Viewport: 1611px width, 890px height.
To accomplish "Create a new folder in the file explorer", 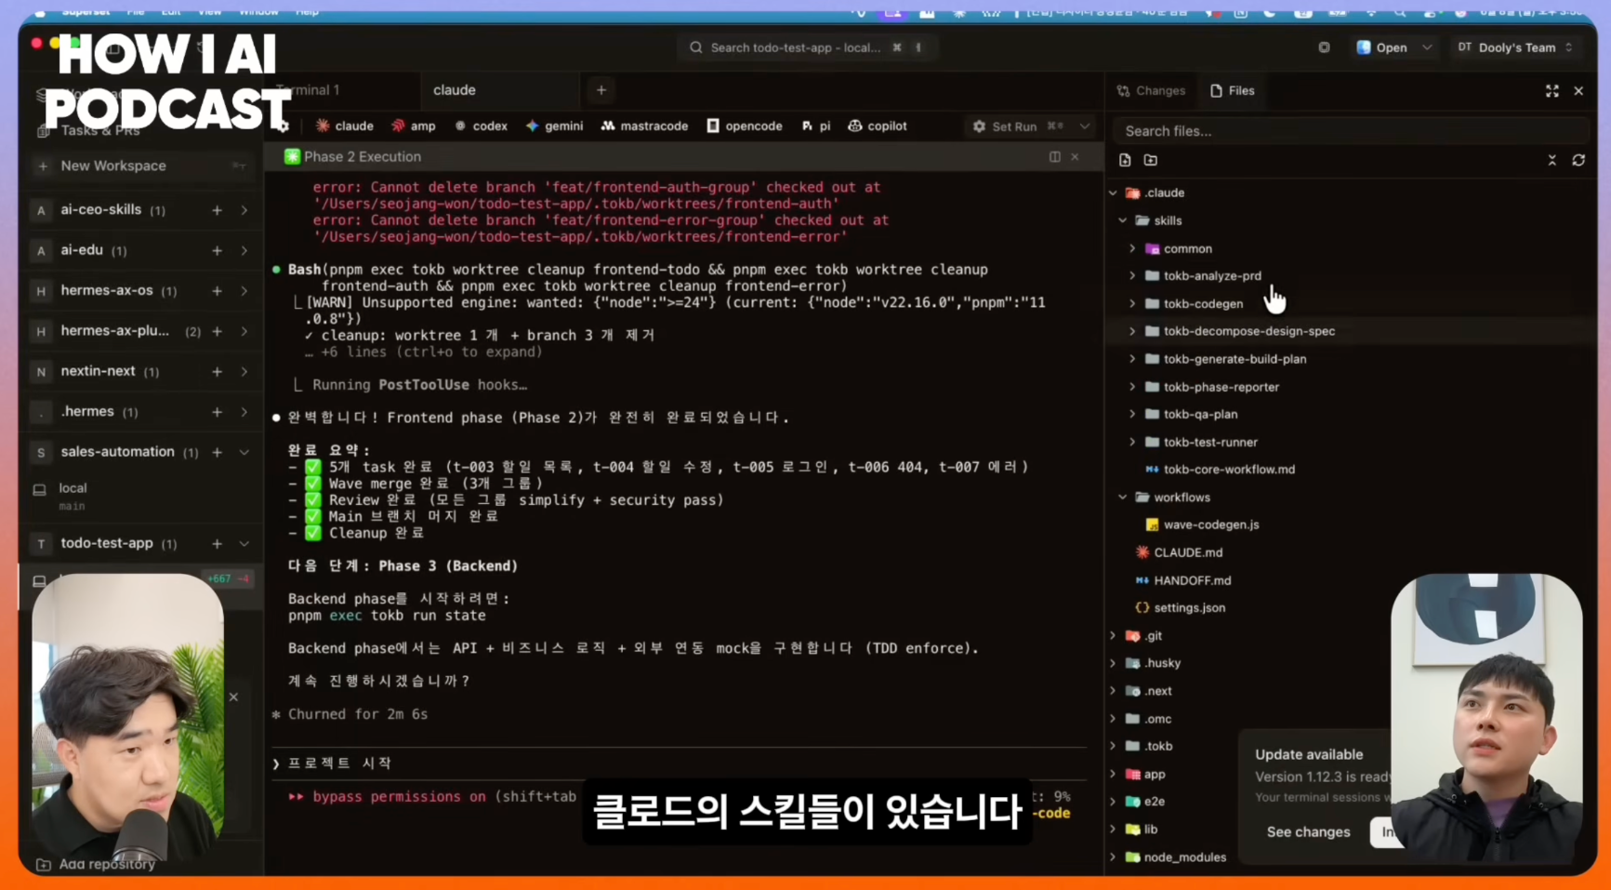I will [1151, 160].
